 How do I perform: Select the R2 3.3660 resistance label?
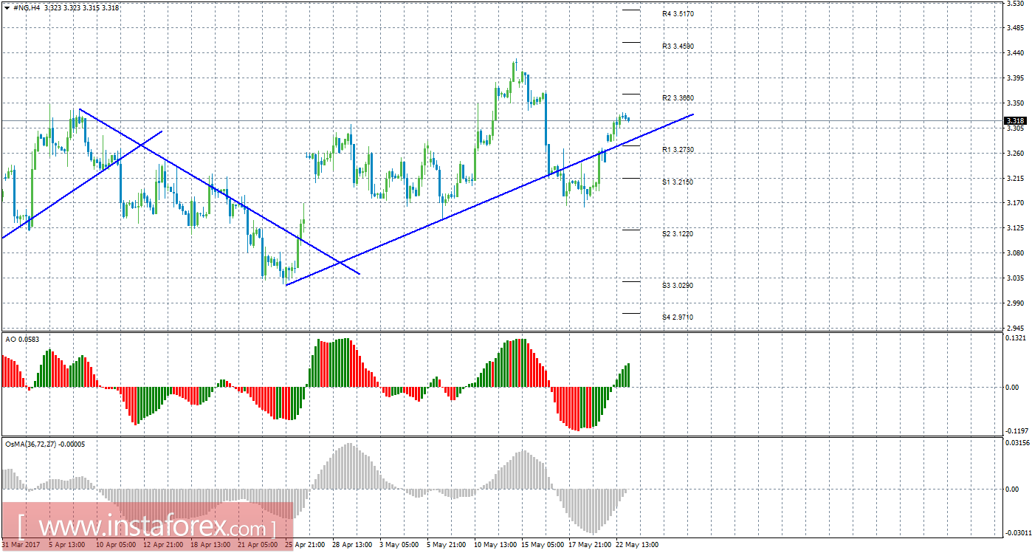coord(678,98)
